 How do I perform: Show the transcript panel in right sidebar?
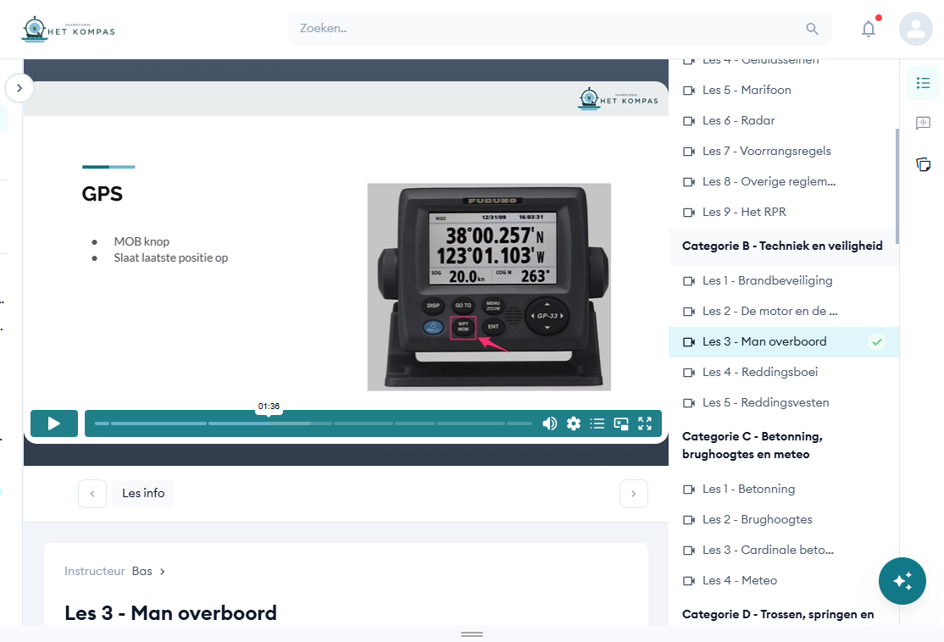pos(923,124)
